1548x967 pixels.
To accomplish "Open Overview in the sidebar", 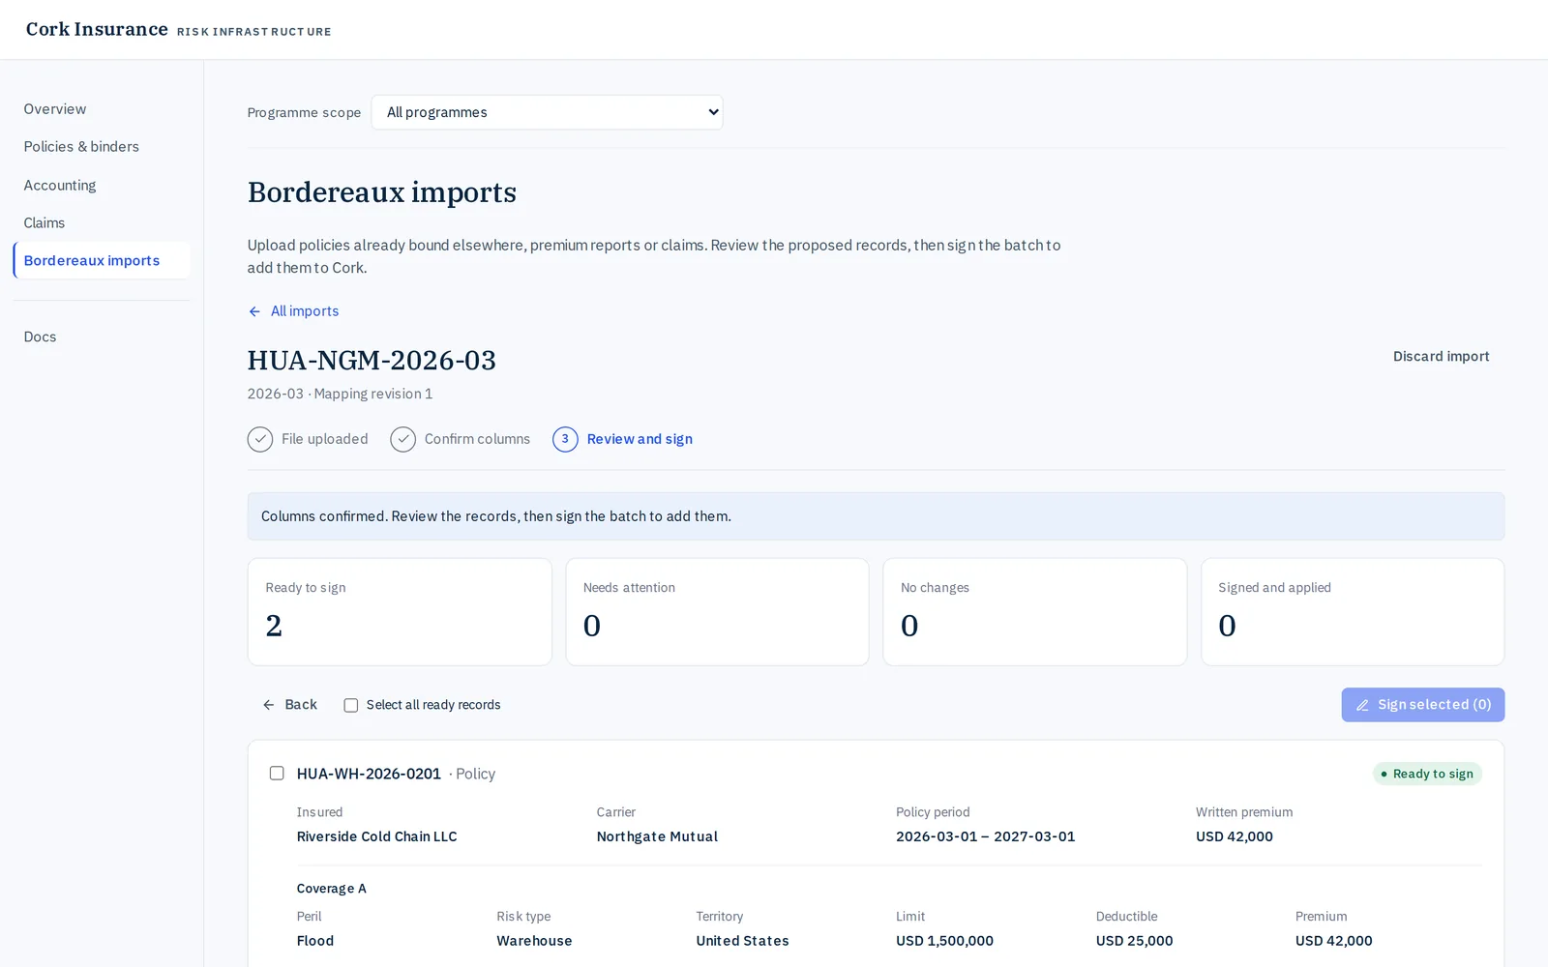I will pos(102,109).
